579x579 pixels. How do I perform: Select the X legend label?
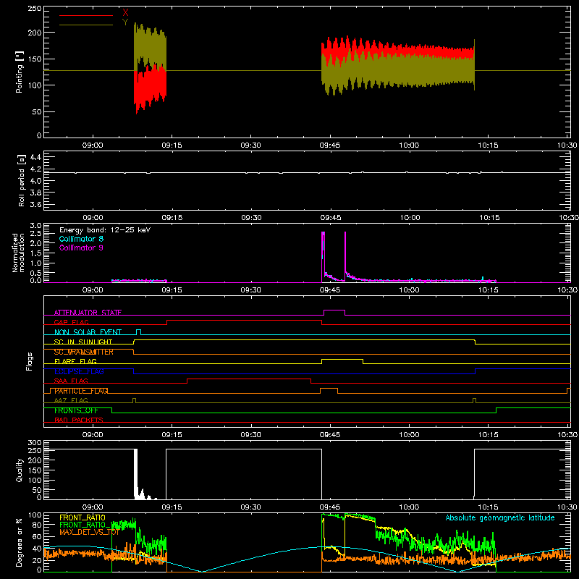coord(125,13)
